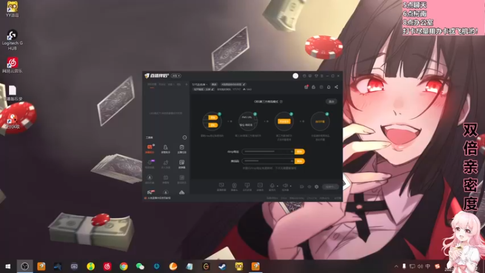Click the yellow copy button beside rtmp address
The image size is (485, 273).
(299, 152)
